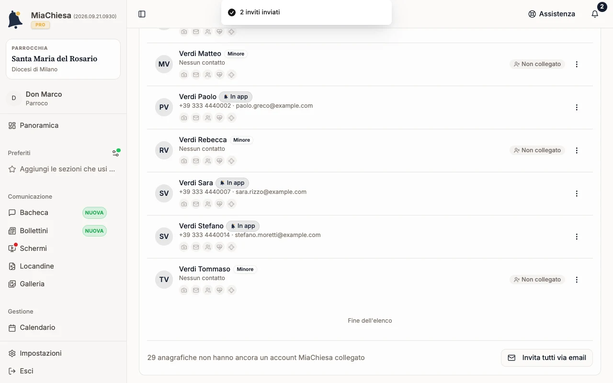Screen dimensions: 613x383
Task: Toggle the sidebar panel icon
Action: pos(142,14)
